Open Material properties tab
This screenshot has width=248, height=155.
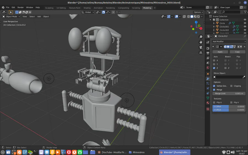click(208, 103)
